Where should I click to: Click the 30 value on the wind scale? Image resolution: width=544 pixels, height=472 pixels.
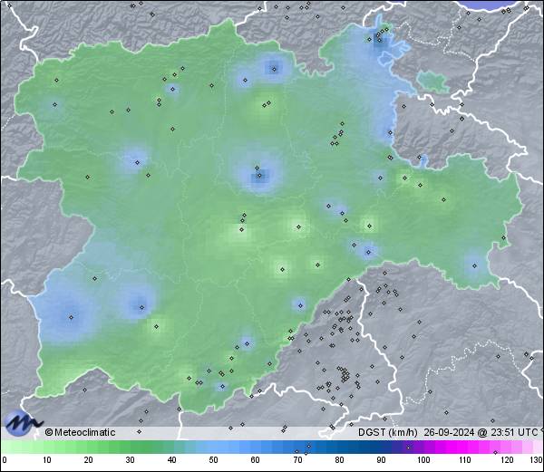[x=130, y=460]
